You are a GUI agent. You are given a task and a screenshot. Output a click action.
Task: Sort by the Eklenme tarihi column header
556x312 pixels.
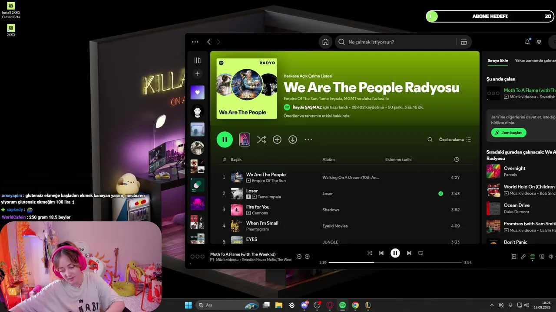coord(398,159)
